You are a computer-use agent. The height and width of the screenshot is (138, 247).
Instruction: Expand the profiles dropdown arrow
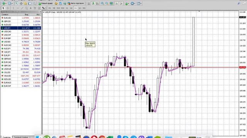pyautogui.click(x=12, y=3)
